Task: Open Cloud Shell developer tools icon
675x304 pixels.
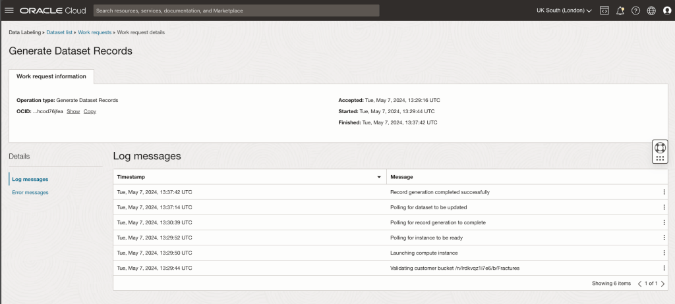Action: 604,11
